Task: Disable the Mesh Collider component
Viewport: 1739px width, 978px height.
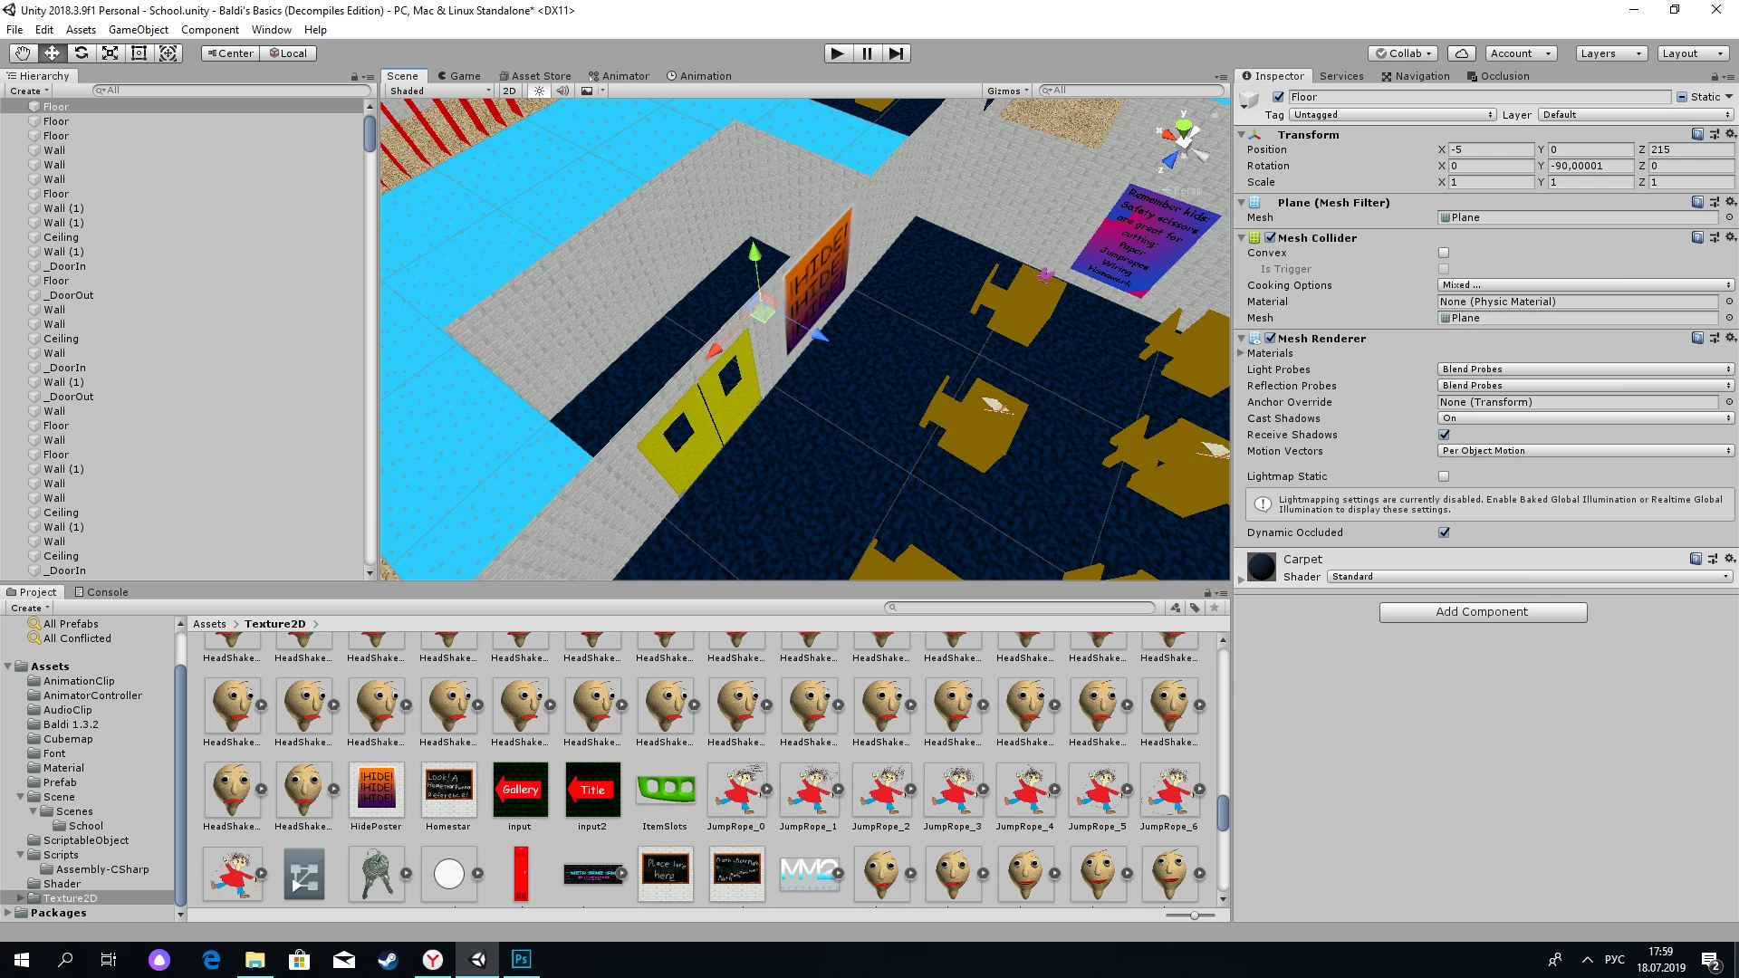Action: coord(1270,237)
